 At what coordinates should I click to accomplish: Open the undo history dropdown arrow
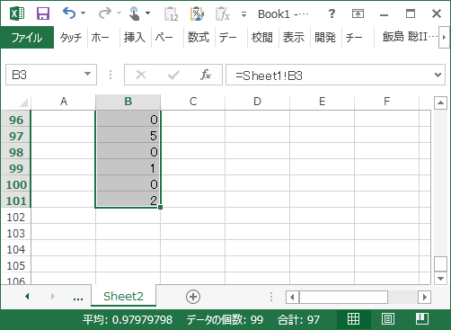coord(83,13)
